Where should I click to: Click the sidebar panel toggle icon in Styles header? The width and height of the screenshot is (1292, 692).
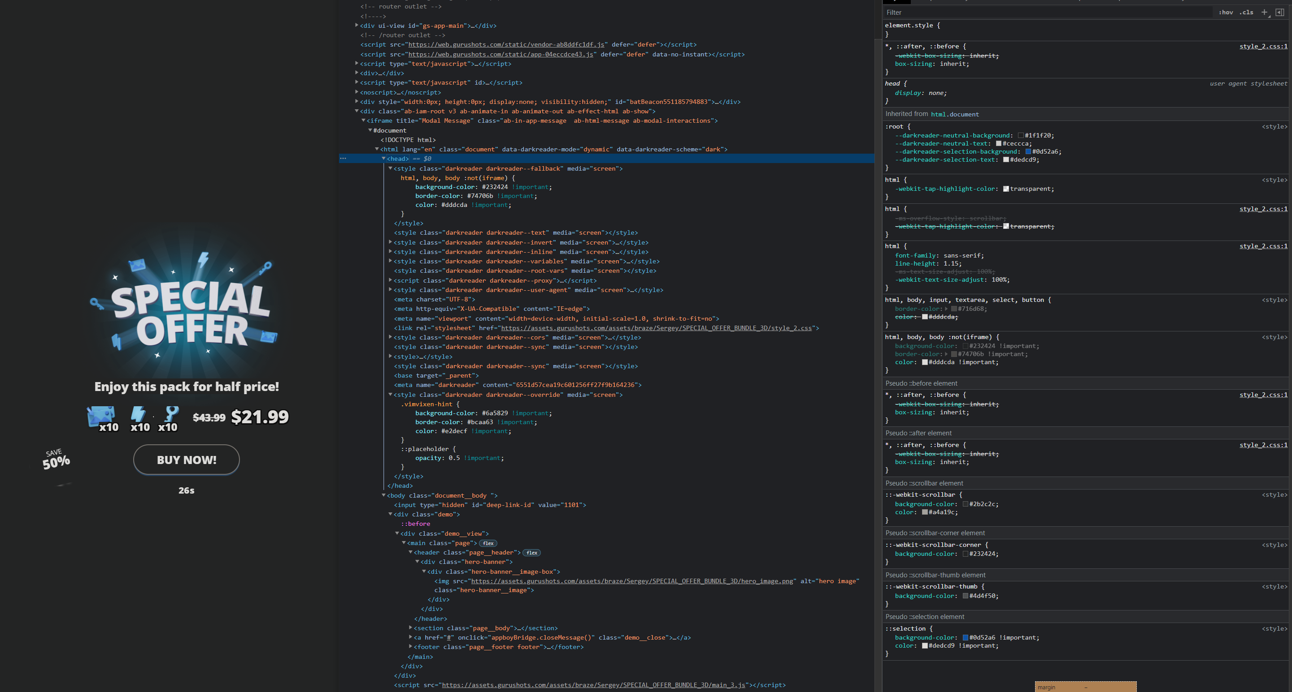(1279, 12)
